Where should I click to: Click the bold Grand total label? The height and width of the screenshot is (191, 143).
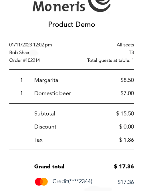(x=49, y=167)
